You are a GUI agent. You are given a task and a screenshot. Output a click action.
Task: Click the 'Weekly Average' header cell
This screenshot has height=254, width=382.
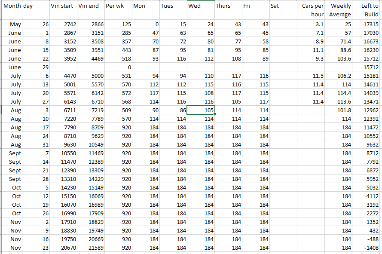pos(339,10)
